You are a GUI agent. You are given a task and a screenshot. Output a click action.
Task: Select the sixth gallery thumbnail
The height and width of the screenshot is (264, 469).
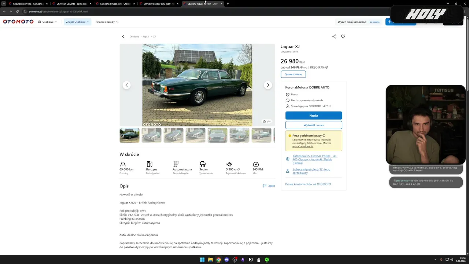click(239, 135)
